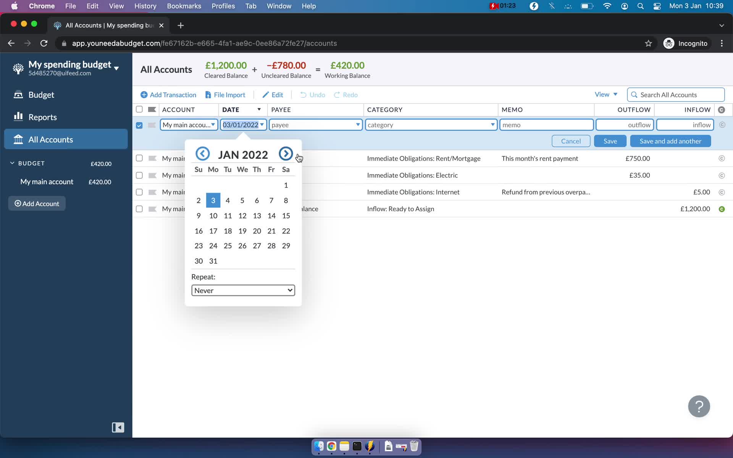Open the Budget section in sidebar

[40, 94]
